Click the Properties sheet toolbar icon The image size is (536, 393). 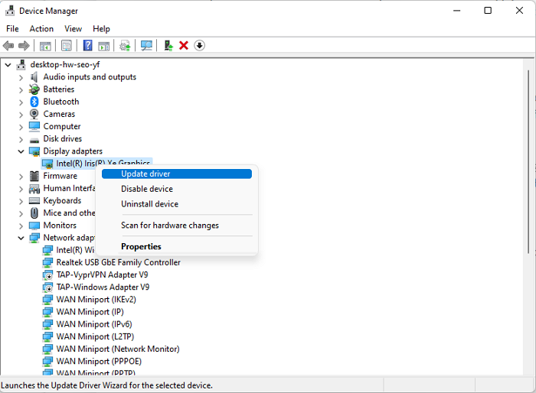(67, 46)
